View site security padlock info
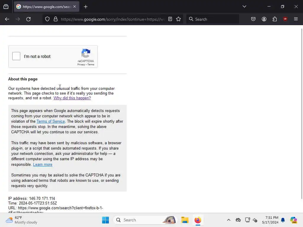The width and height of the screenshot is (303, 227). tap(56, 19)
